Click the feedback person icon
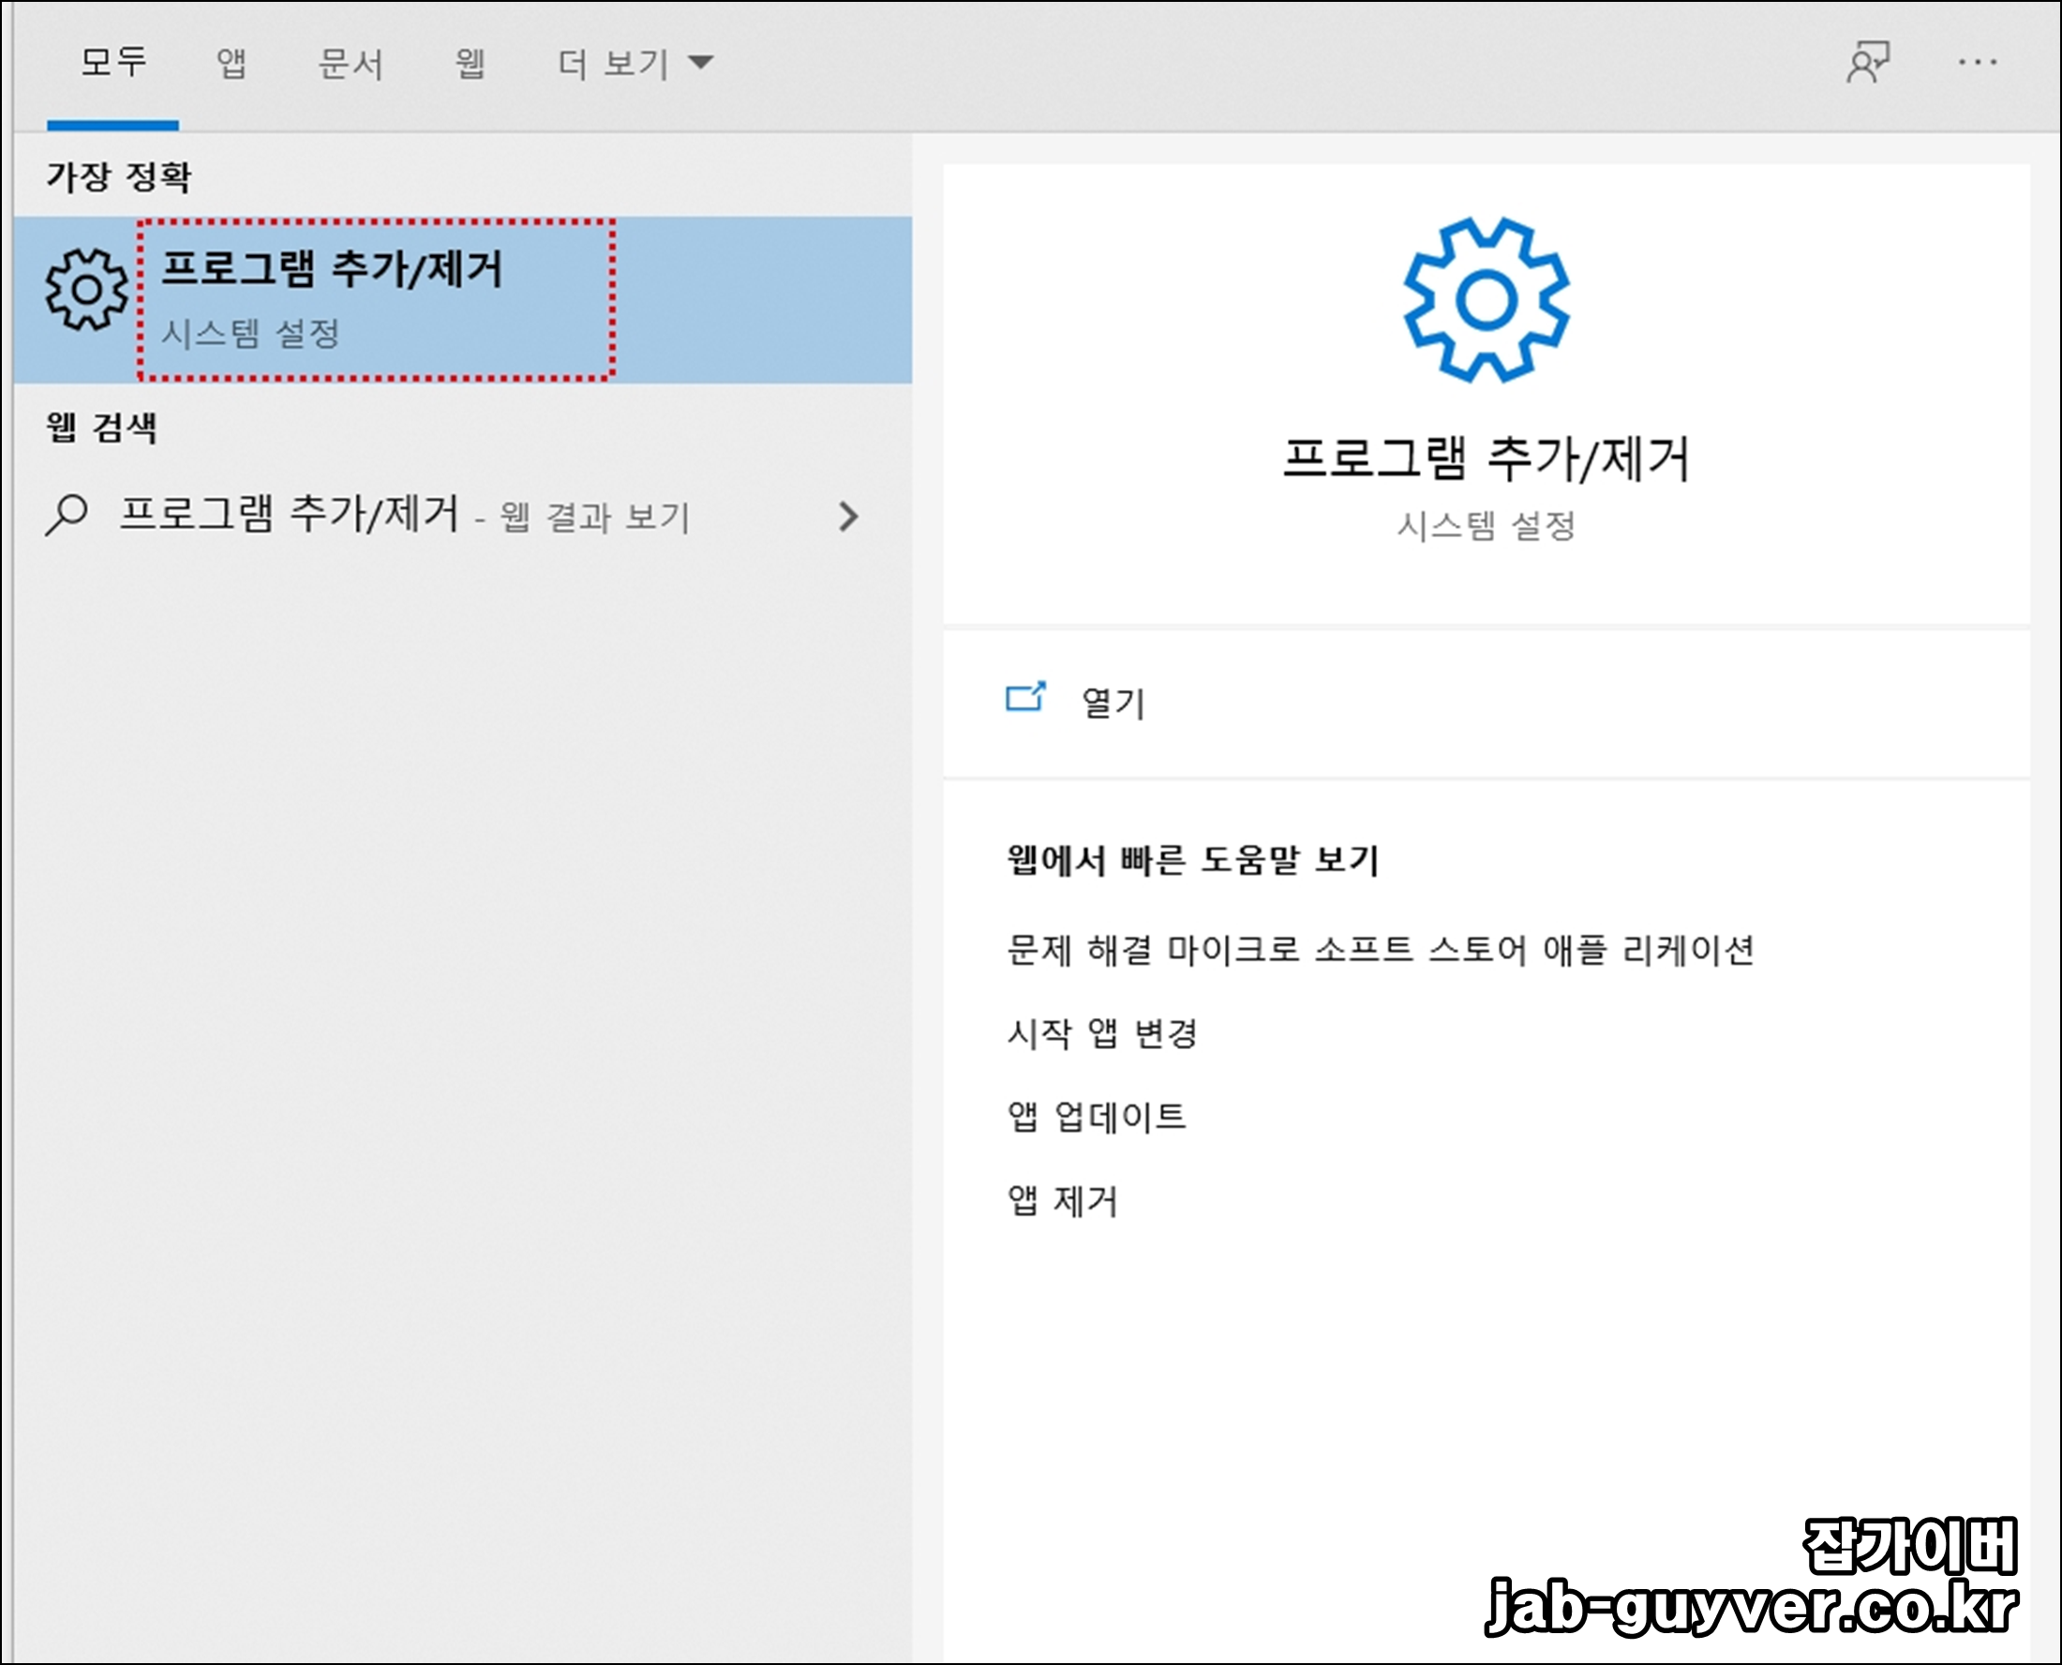Viewport: 2062px width, 1665px height. (x=1867, y=62)
